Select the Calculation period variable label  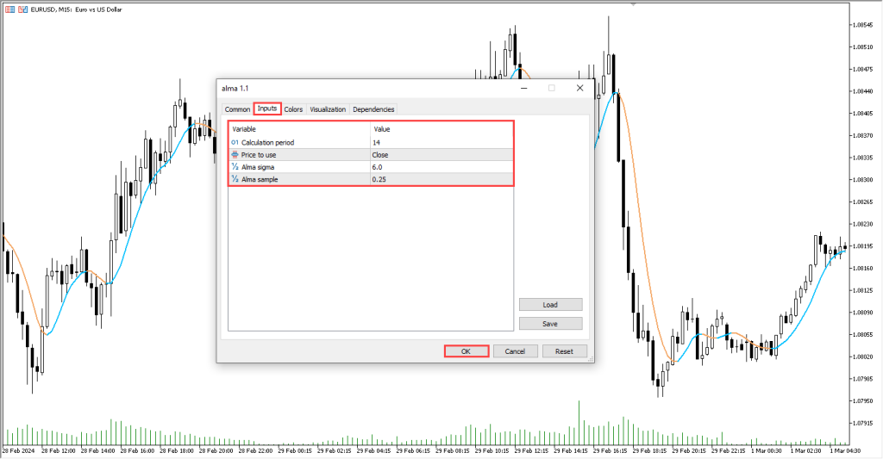[x=267, y=142]
